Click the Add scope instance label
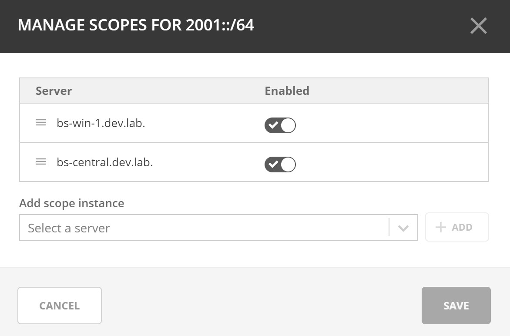The height and width of the screenshot is (336, 510). point(72,203)
